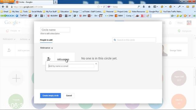Click the 568M metric in SEO toolbar
The height and width of the screenshot is (110, 196).
point(119,16)
